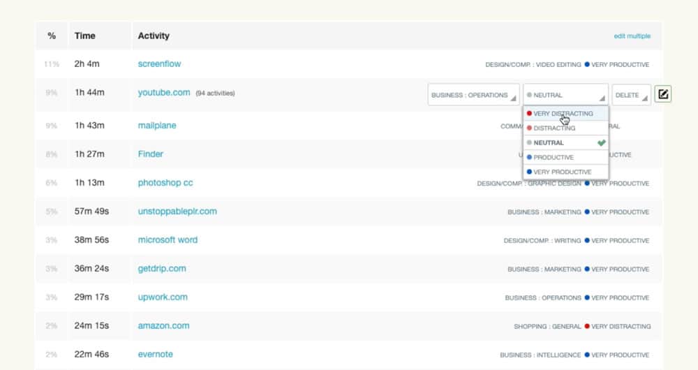Click amazon.com's Shopping : General category
698x370 pixels.
pyautogui.click(x=547, y=326)
